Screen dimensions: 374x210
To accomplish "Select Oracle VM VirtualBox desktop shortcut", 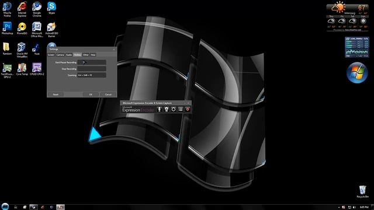I will coord(22,50).
